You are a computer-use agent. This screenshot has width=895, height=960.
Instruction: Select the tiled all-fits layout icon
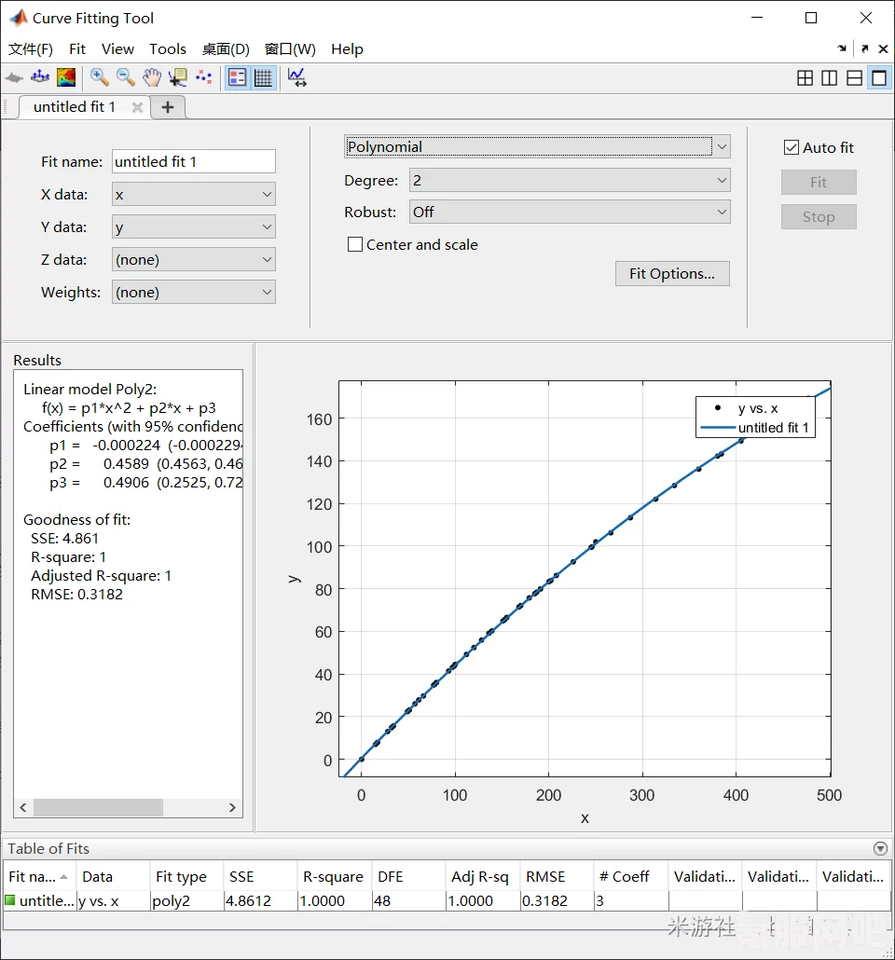pos(805,77)
